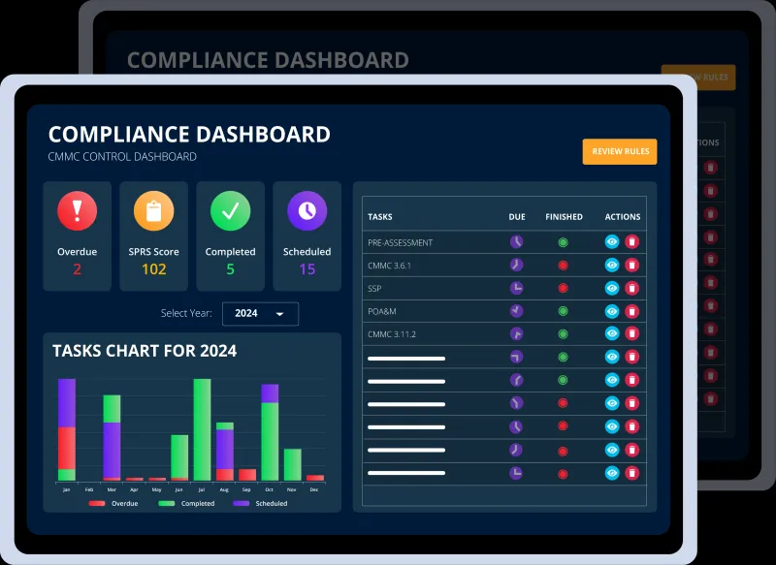Delete the SSP task with trash icon
Viewport: 776px width, 565px height.
tap(631, 288)
